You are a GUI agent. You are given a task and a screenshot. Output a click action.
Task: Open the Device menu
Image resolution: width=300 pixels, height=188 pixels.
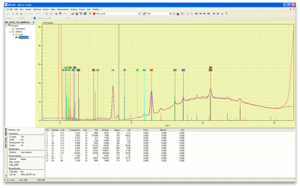(46, 9)
